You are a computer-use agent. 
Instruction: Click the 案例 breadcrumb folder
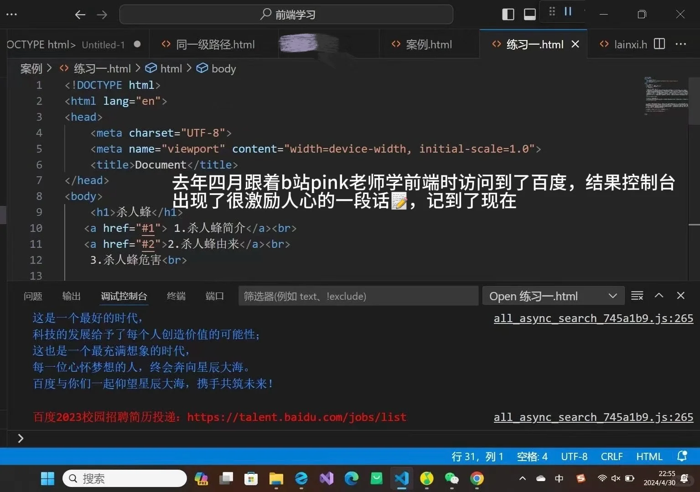[x=31, y=68]
